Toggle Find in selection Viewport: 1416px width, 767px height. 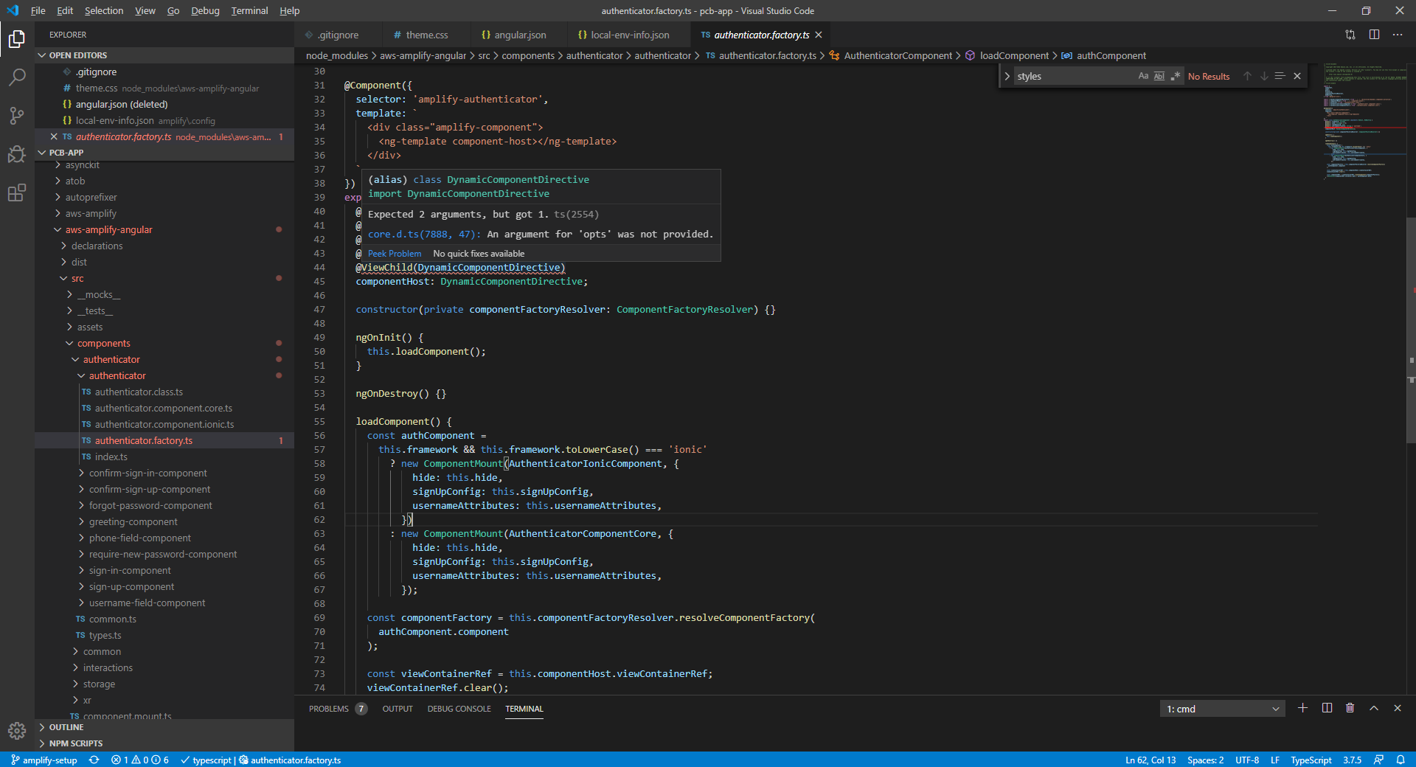pyautogui.click(x=1280, y=76)
